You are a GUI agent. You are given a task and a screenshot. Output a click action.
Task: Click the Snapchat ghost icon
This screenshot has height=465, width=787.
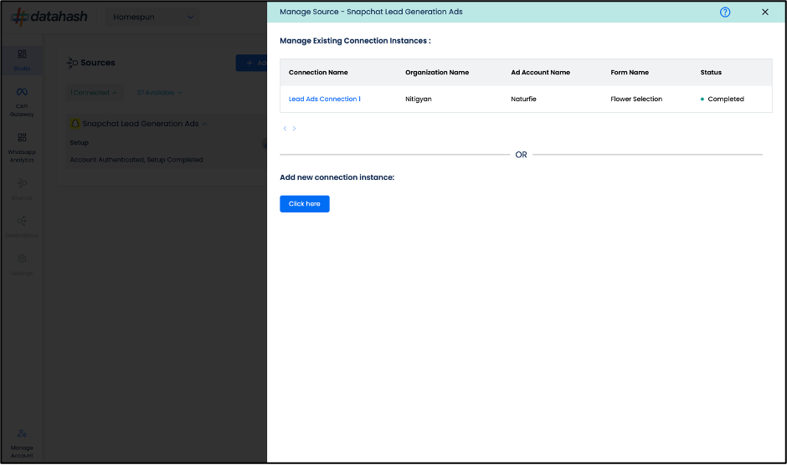[75, 124]
